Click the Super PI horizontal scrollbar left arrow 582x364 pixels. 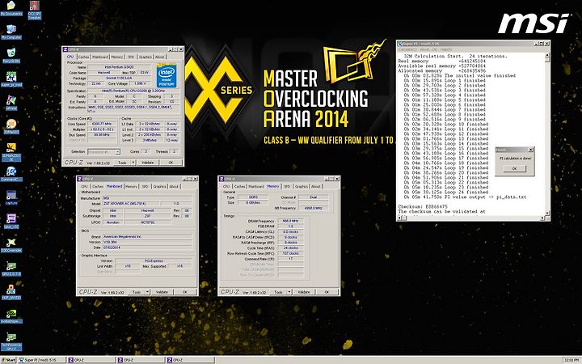pos(400,218)
